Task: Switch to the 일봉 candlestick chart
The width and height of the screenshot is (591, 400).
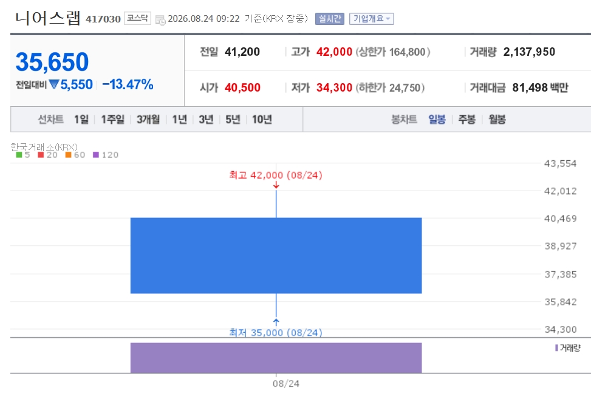Action: click(x=437, y=120)
